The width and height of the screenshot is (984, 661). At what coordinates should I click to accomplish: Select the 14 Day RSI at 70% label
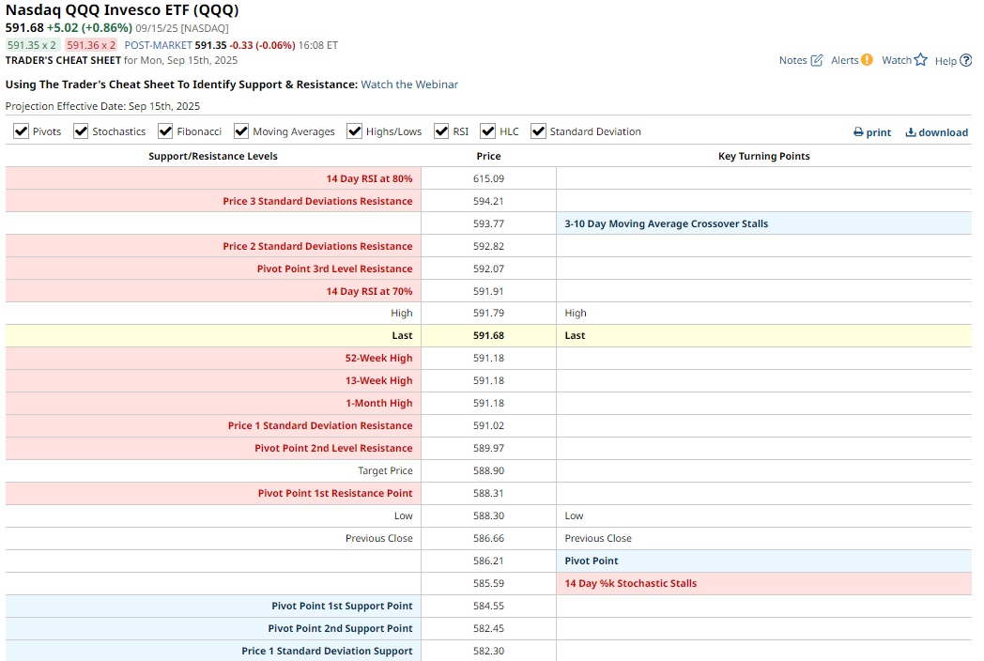369,291
